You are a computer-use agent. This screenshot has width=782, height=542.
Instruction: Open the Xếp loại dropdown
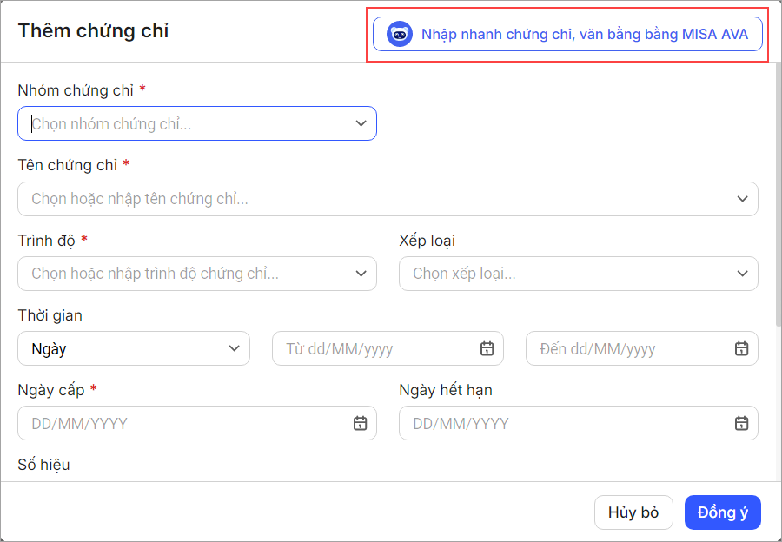pos(578,274)
